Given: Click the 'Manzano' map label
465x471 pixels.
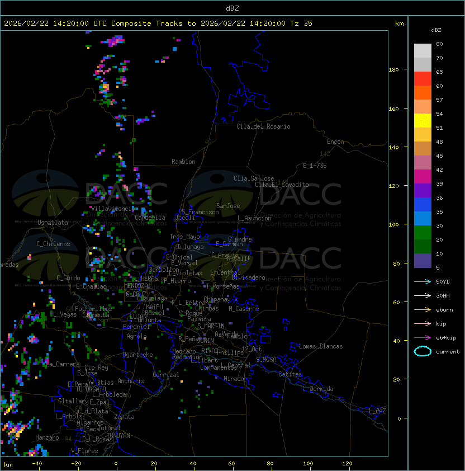Looking at the screenshot, I should click(47, 437).
